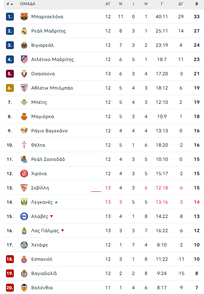
Task: Click the Οσασούνα team name
Action: [x=43, y=74]
